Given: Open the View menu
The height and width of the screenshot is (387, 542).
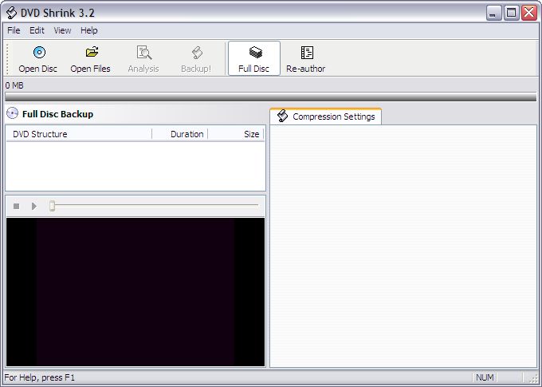Looking at the screenshot, I should [62, 30].
